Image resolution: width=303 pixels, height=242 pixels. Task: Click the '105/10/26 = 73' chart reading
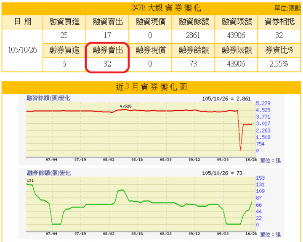(x=222, y=173)
